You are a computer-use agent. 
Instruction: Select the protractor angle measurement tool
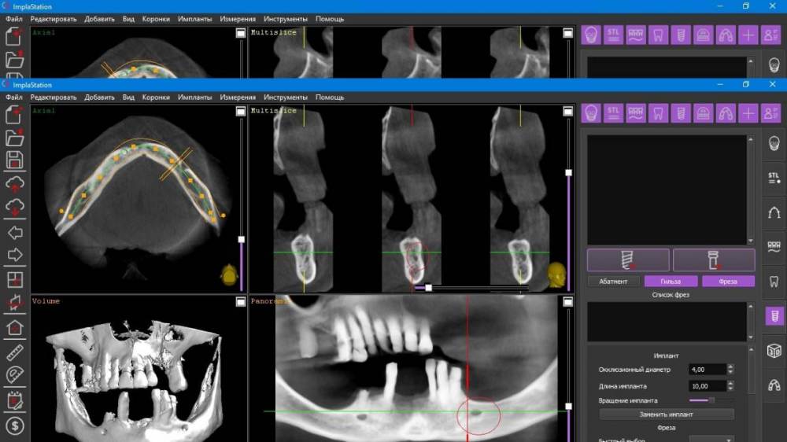[x=14, y=376]
